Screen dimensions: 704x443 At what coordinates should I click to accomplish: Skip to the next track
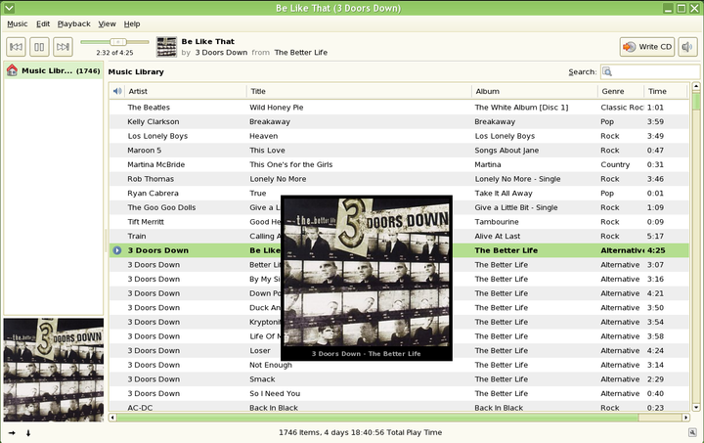pos(63,47)
